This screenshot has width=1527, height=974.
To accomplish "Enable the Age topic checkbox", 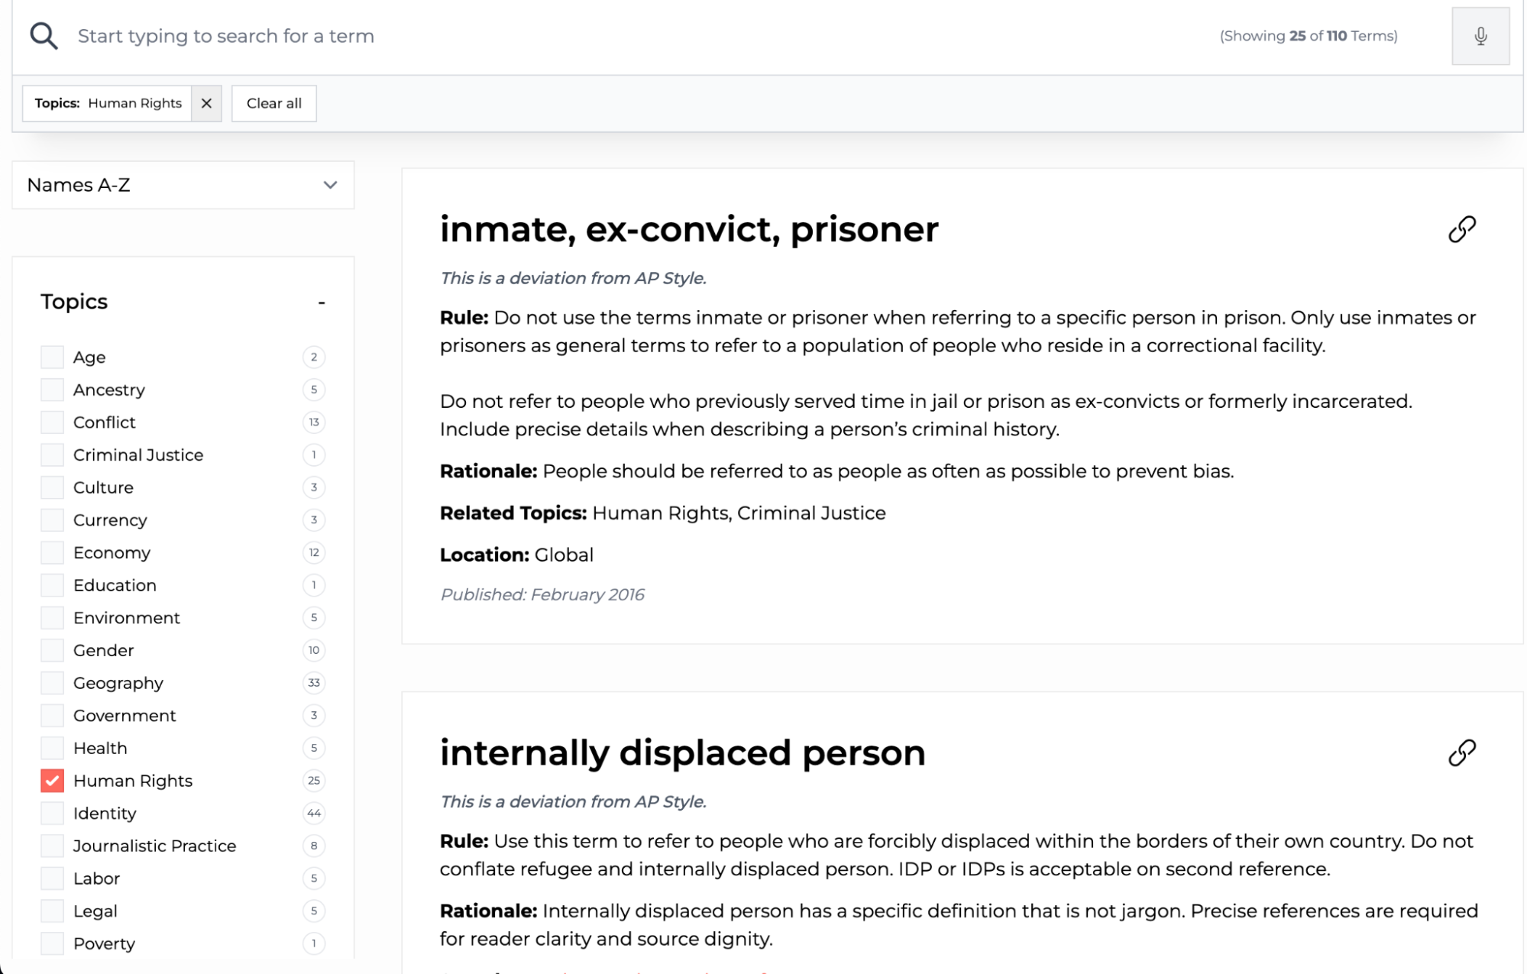I will point(52,357).
